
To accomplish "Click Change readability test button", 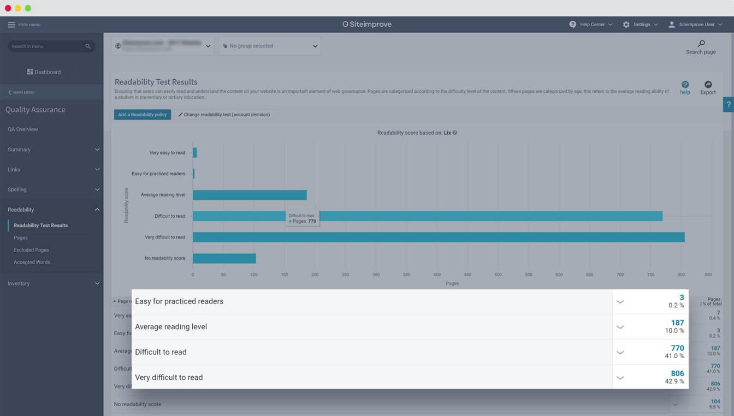I will coord(224,115).
